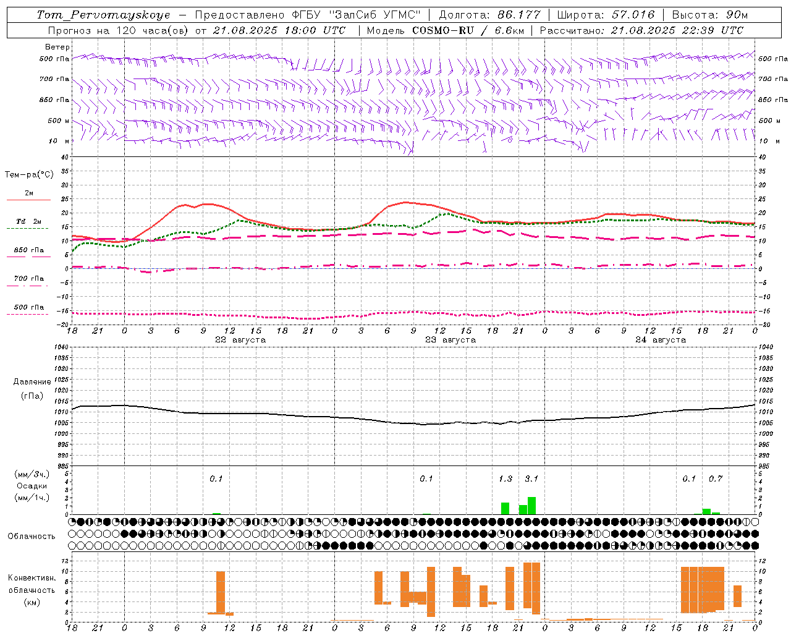Click the Конвективн. convective cloud label
The height and width of the screenshot is (633, 791).
point(32,578)
